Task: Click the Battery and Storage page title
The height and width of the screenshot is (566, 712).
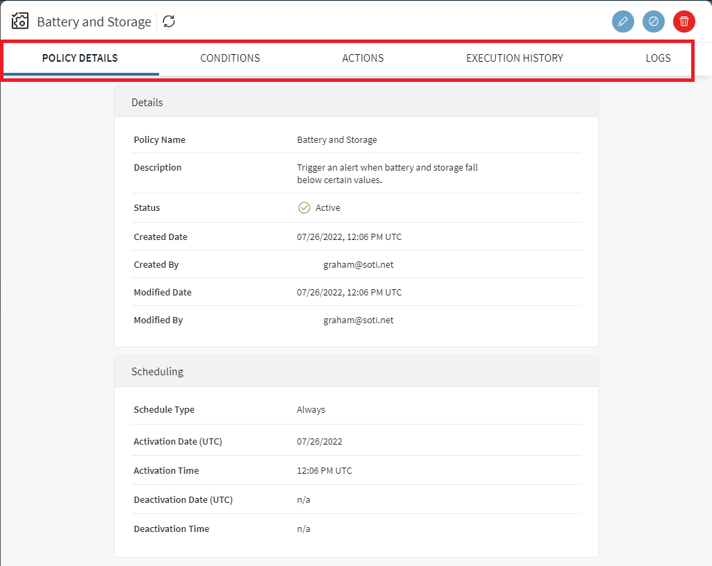Action: coord(94,22)
